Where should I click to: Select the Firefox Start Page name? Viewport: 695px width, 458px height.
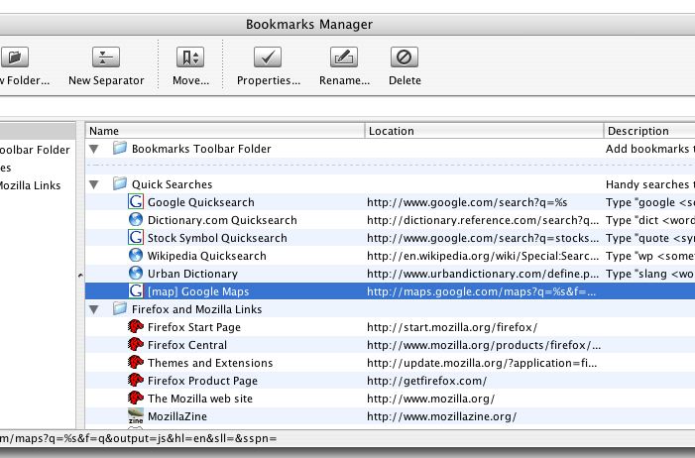[x=194, y=327]
